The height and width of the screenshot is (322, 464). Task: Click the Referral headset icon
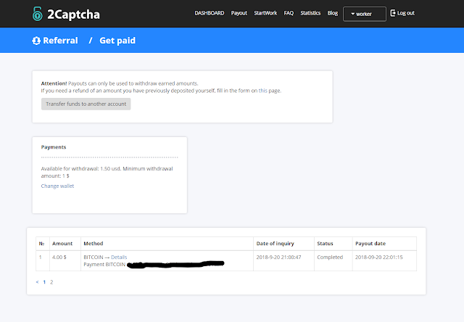pyautogui.click(x=36, y=41)
